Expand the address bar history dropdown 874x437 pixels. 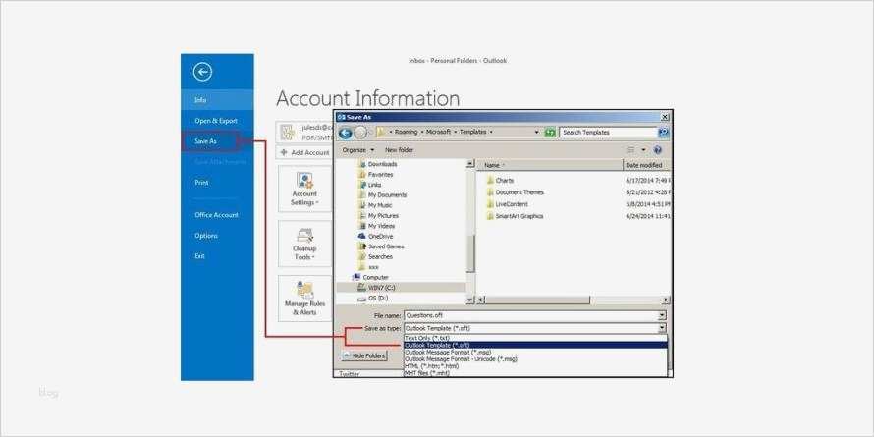tap(537, 133)
